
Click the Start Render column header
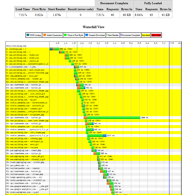coord(57,9)
